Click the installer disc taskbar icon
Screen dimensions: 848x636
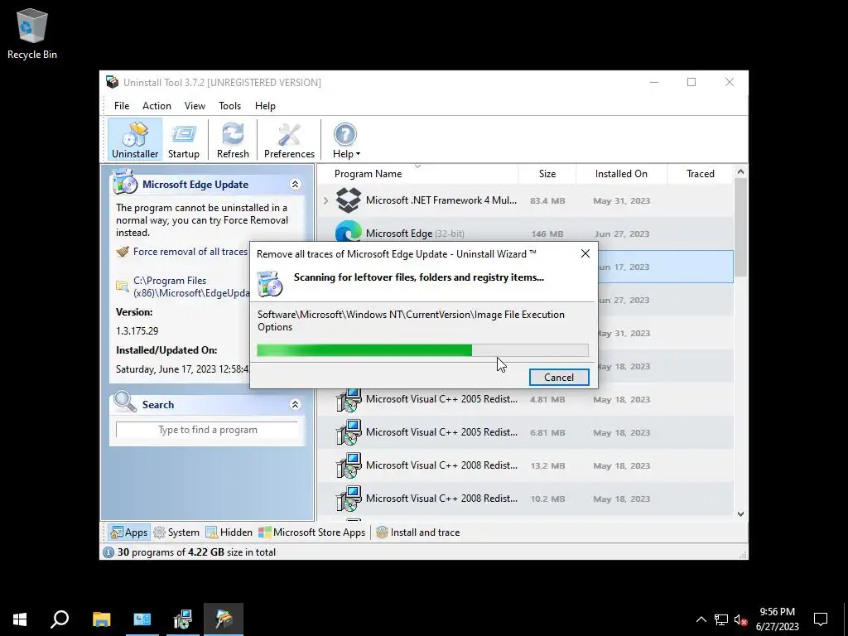tap(183, 619)
